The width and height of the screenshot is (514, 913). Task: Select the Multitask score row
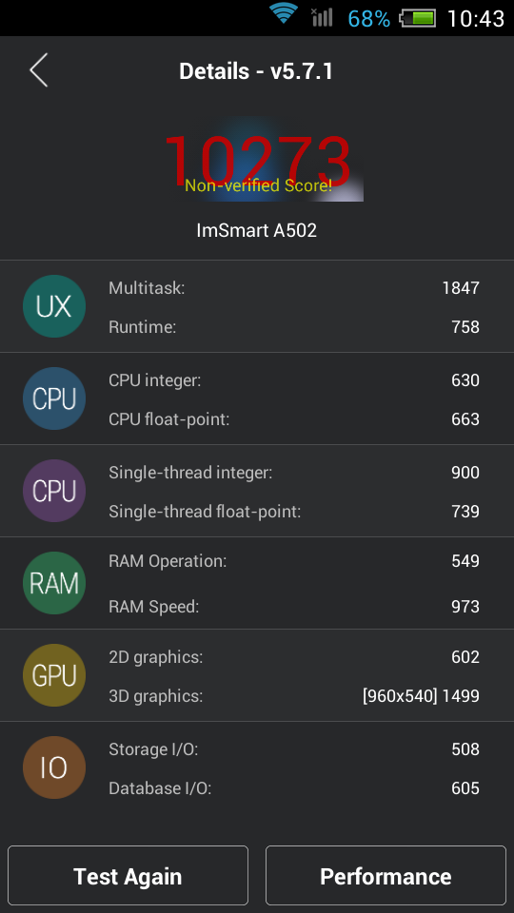pyautogui.click(x=294, y=287)
